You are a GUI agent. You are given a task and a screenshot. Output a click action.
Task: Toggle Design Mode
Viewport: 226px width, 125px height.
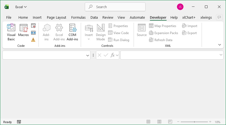[x=101, y=32]
